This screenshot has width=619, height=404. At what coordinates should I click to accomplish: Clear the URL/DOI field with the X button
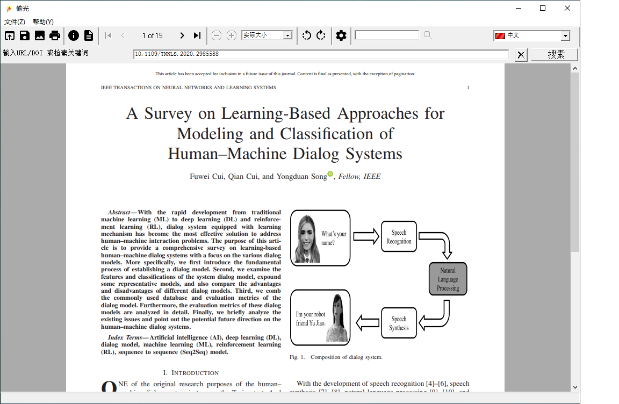pos(521,54)
